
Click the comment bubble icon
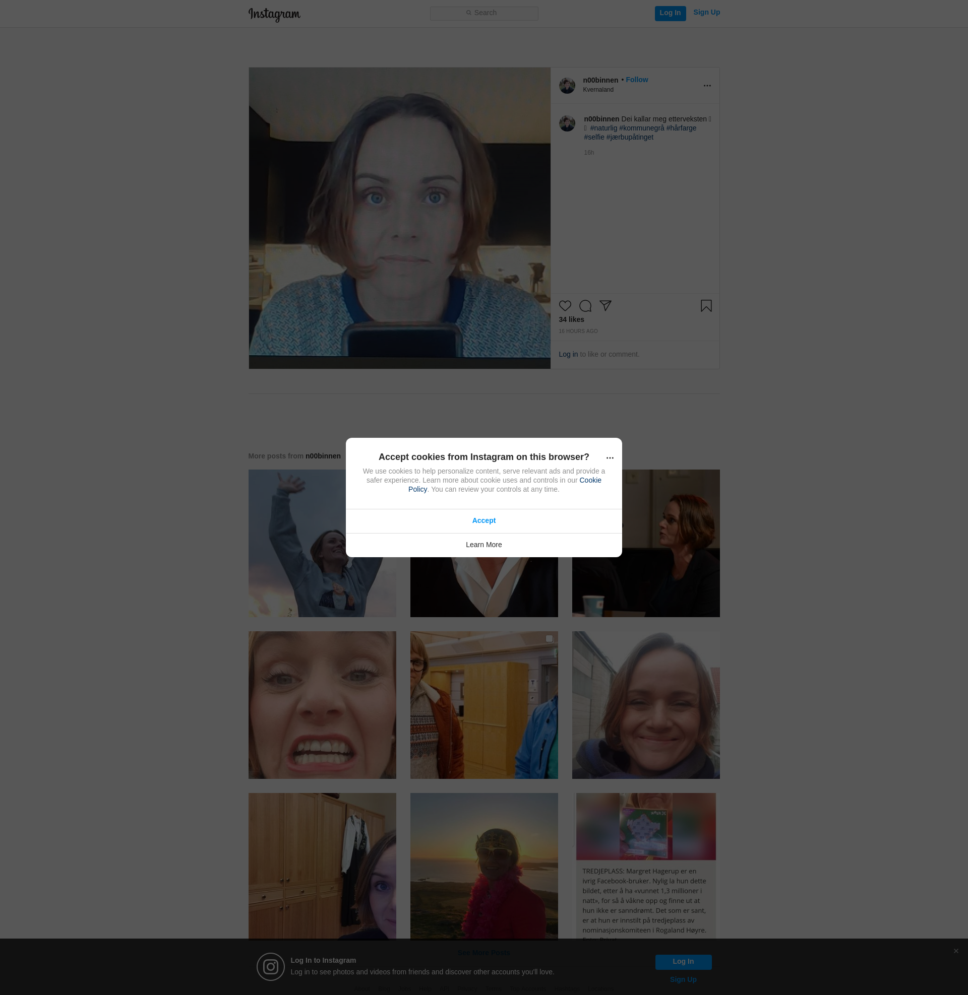click(585, 306)
